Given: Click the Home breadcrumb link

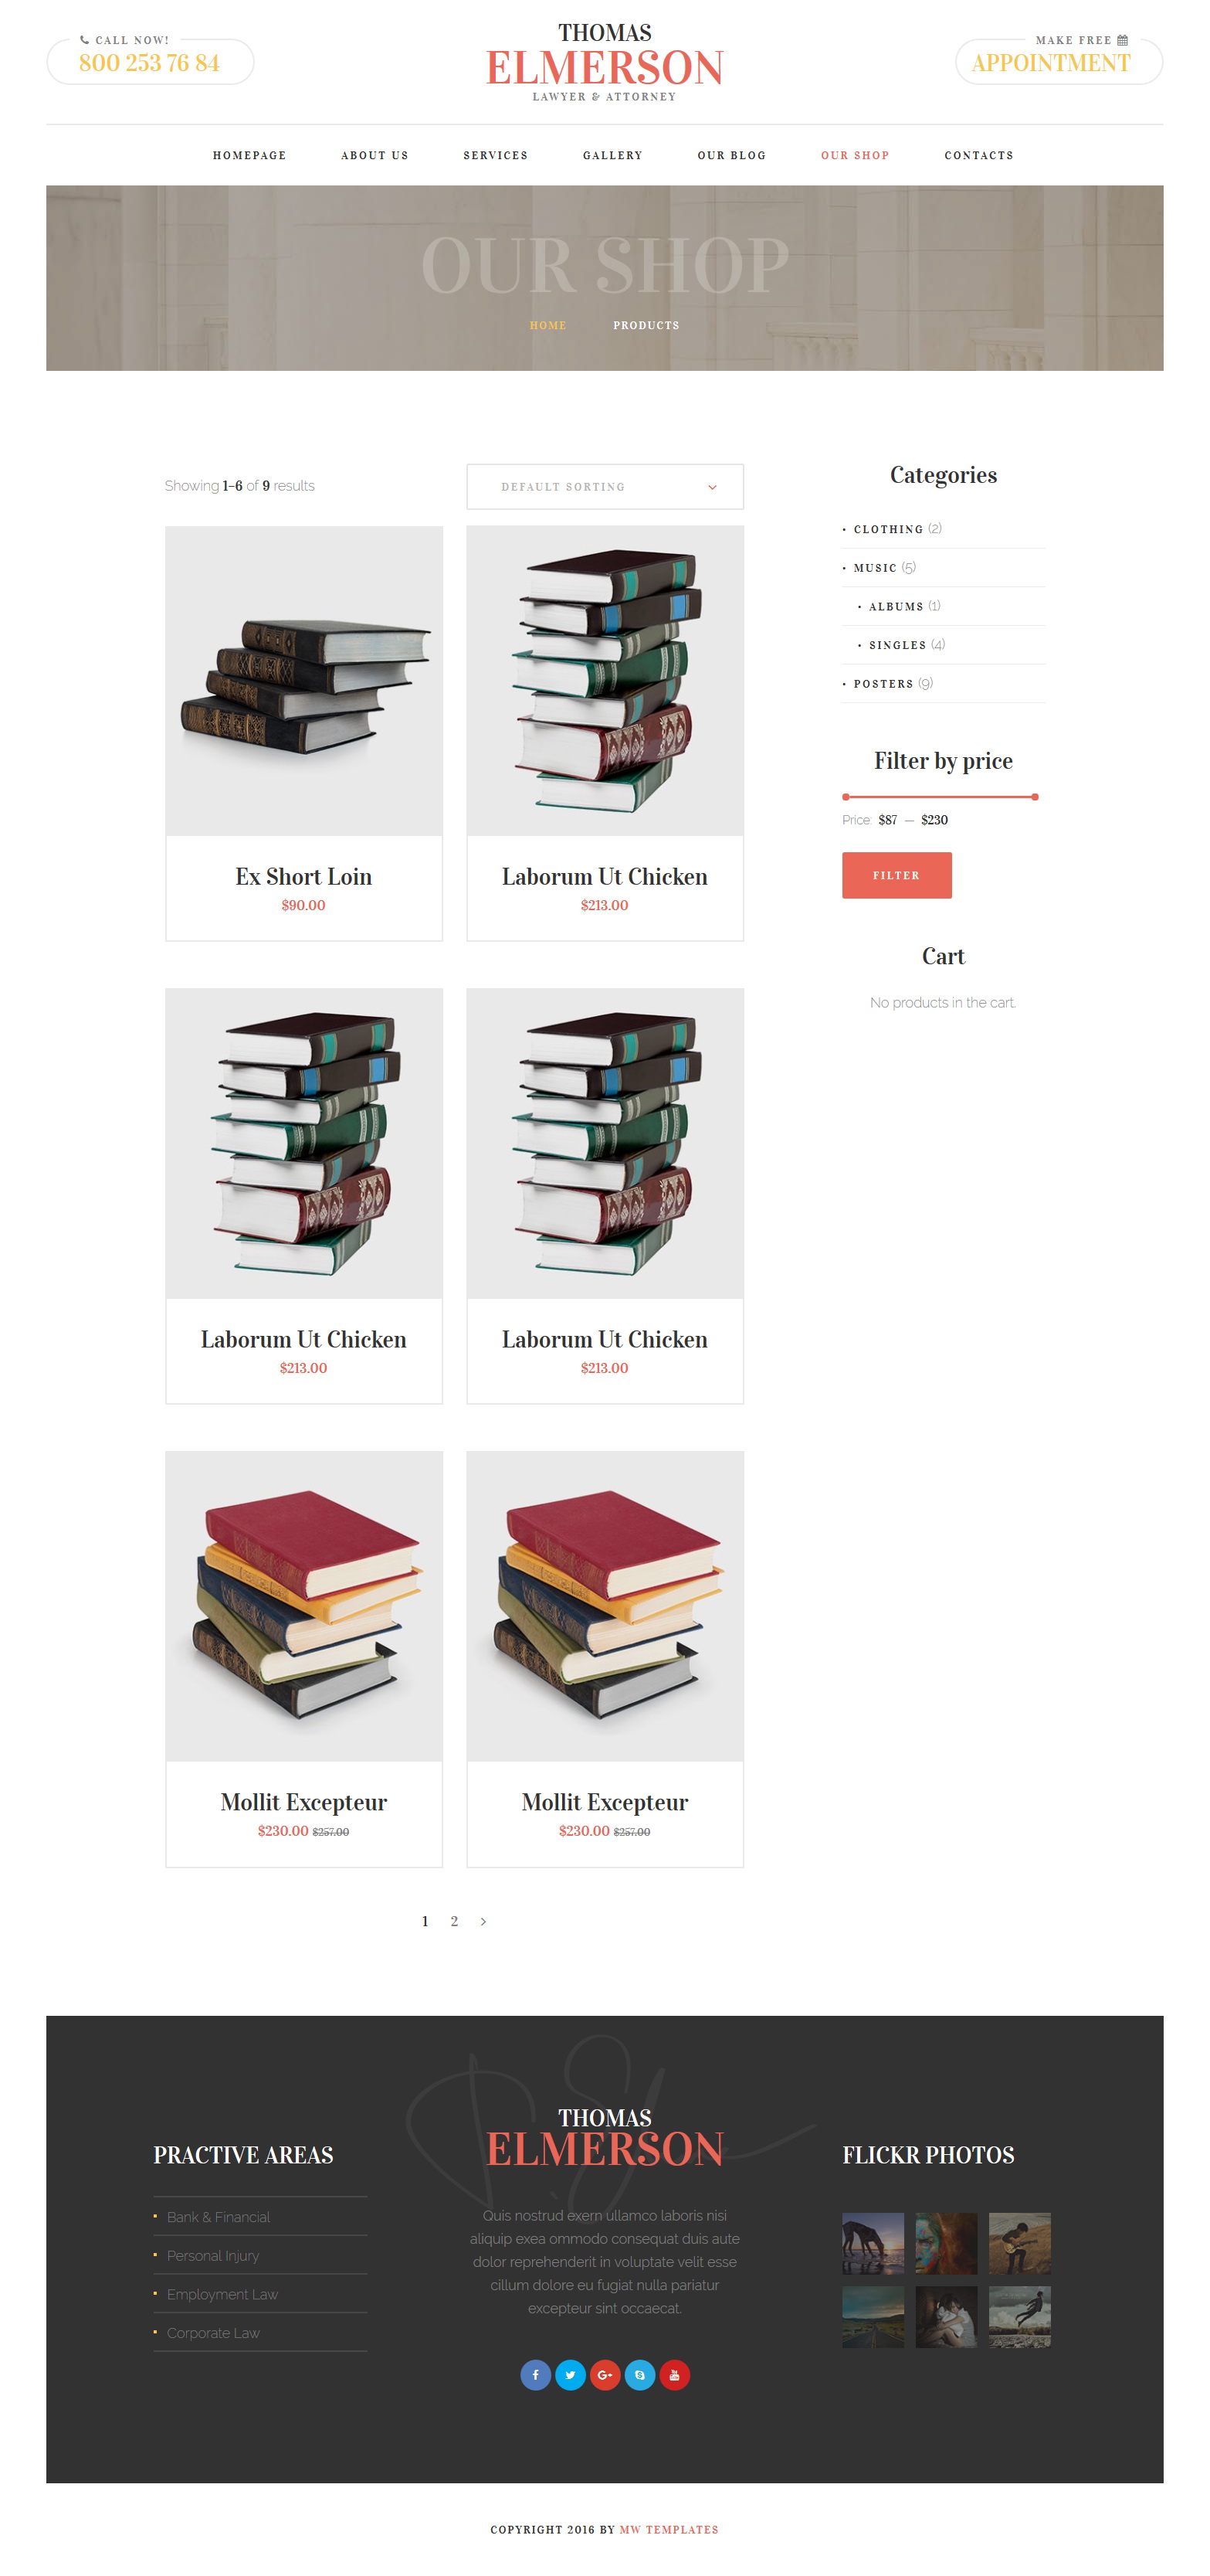Looking at the screenshot, I should tap(547, 325).
